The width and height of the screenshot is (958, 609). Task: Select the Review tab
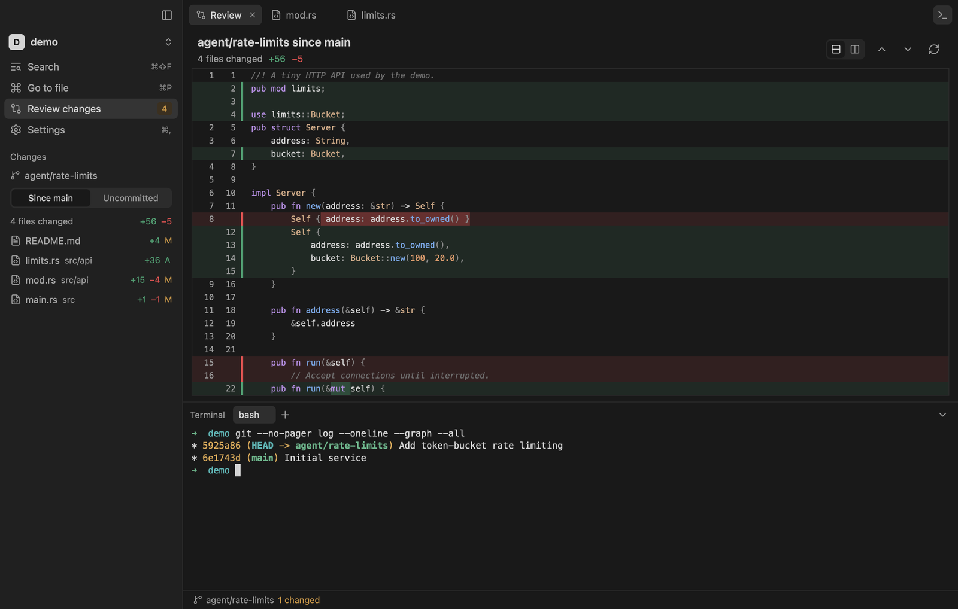pyautogui.click(x=225, y=15)
